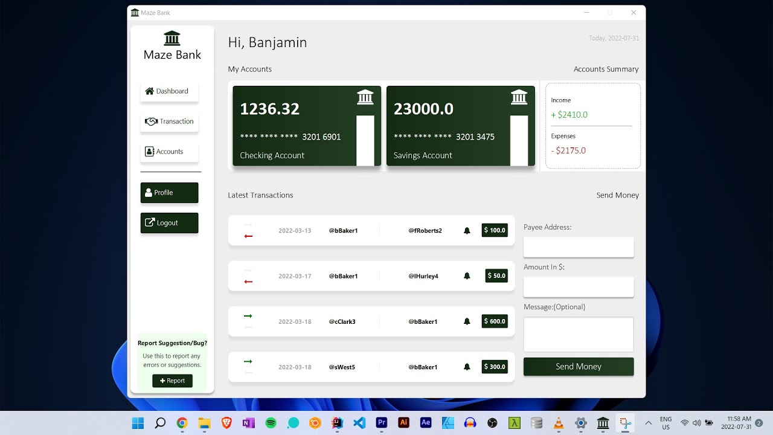
Task: Log out via the Logout button
Action: click(x=169, y=223)
